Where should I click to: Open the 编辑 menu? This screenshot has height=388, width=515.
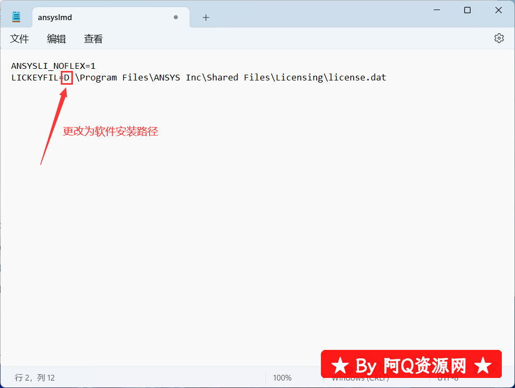tap(56, 39)
